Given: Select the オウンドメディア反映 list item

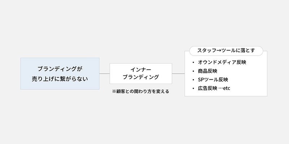Looking at the screenshot, I should point(222,62).
